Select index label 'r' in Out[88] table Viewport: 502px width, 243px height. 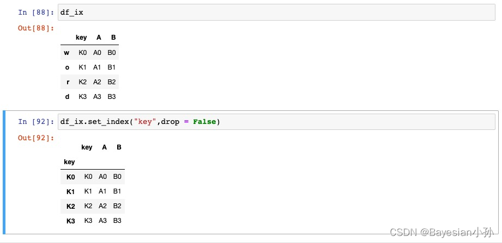(x=68, y=82)
